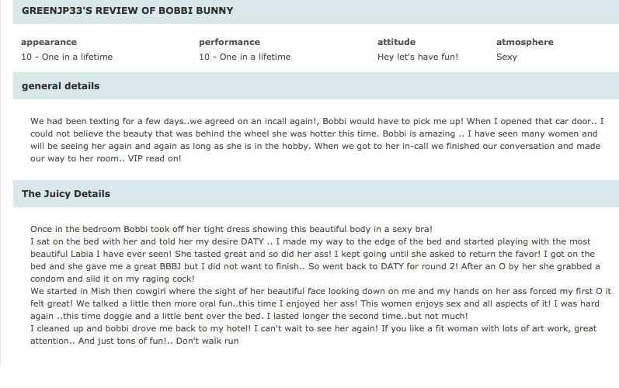This screenshot has width=619, height=388.
Task: Click the closing "Don't walk run" text
Action: (207, 341)
